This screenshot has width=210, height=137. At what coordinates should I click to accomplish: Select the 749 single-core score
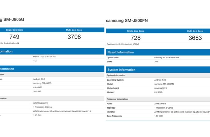click(x=14, y=37)
